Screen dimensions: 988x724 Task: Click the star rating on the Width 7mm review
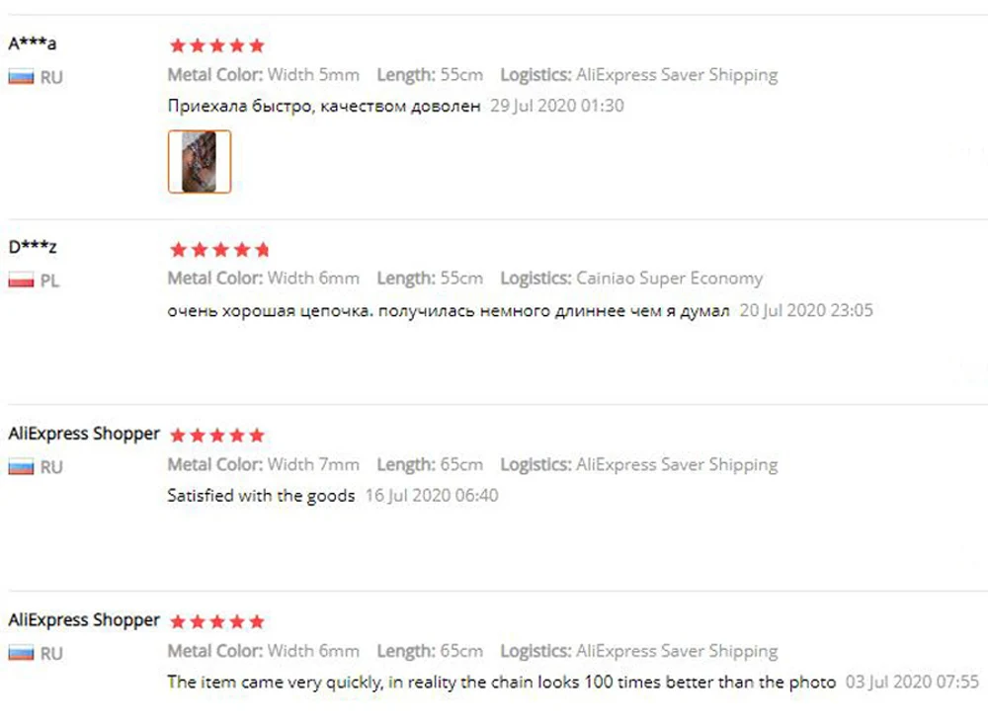pyautogui.click(x=216, y=436)
